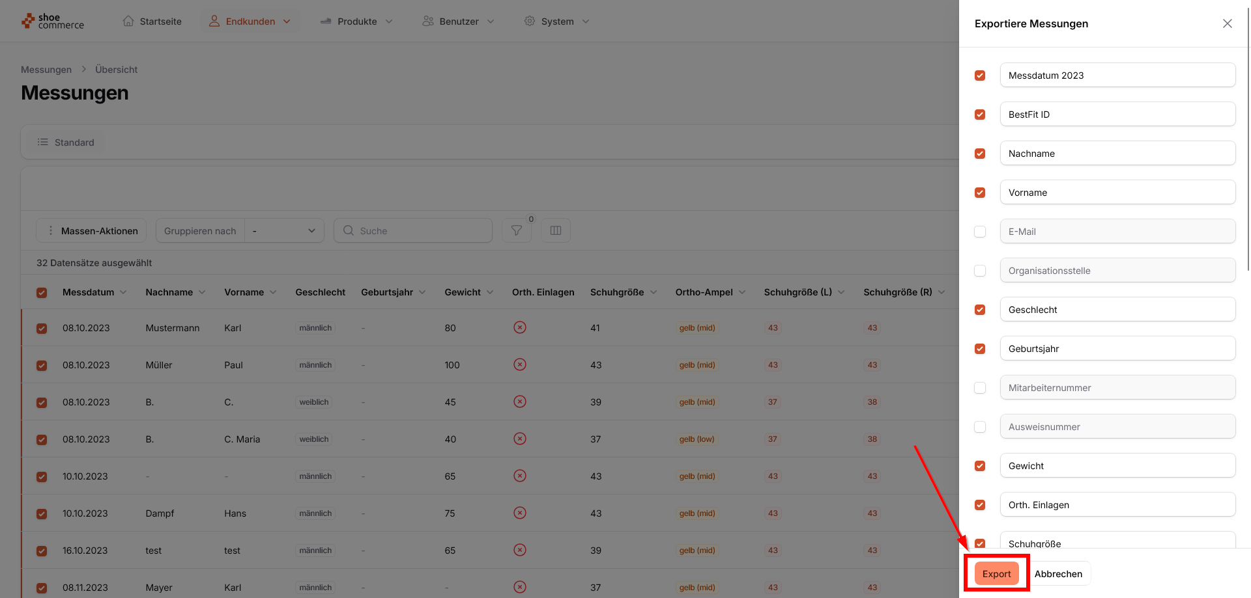Open the Produkte menu
The height and width of the screenshot is (598, 1251).
[x=356, y=21]
